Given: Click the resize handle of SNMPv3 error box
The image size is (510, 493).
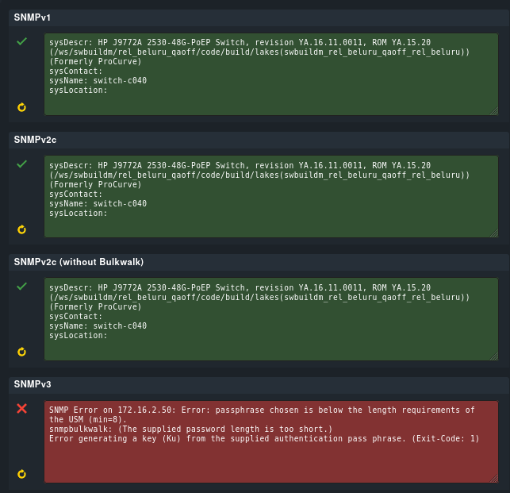Looking at the screenshot, I should point(494,479).
